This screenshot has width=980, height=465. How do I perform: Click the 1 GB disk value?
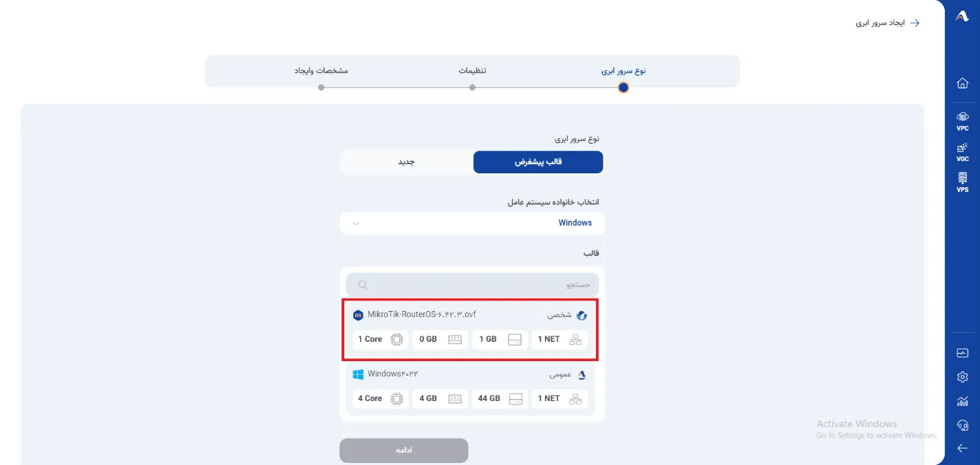coord(488,339)
